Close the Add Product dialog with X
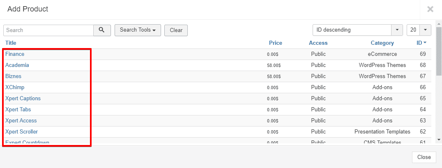This screenshot has width=442, height=168. 430,9
